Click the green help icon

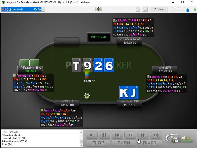tap(195, 9)
